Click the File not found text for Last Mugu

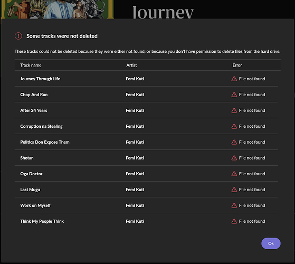coord(252,190)
